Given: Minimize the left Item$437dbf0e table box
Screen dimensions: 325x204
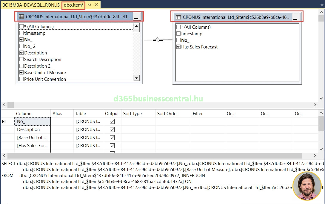Looking at the screenshot, I should 136,17.
